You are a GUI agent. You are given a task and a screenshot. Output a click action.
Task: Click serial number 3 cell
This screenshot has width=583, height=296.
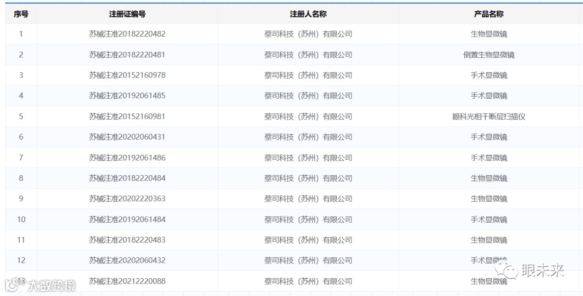point(21,75)
